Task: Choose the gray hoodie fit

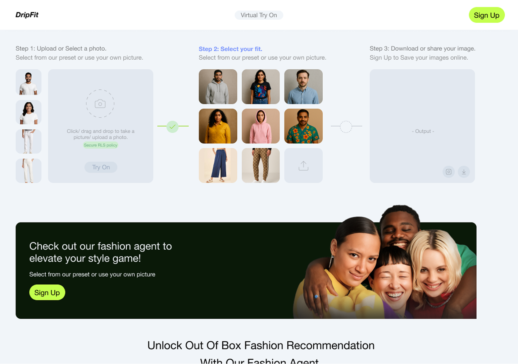Action: 218,87
